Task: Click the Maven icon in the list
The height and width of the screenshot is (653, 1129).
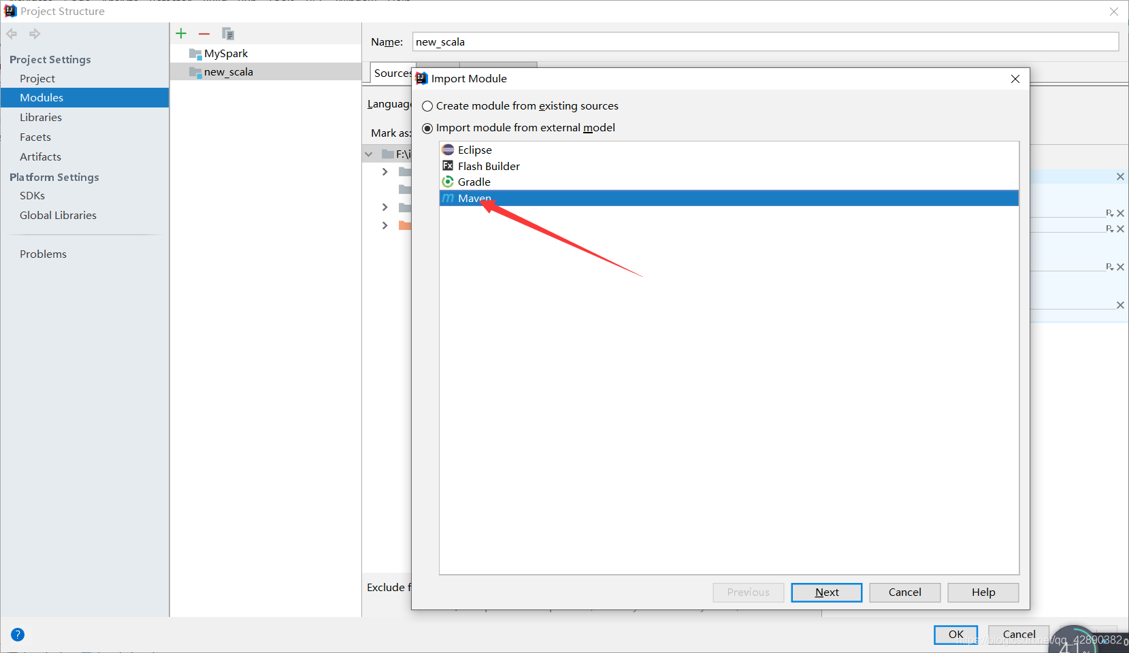Action: pyautogui.click(x=448, y=198)
